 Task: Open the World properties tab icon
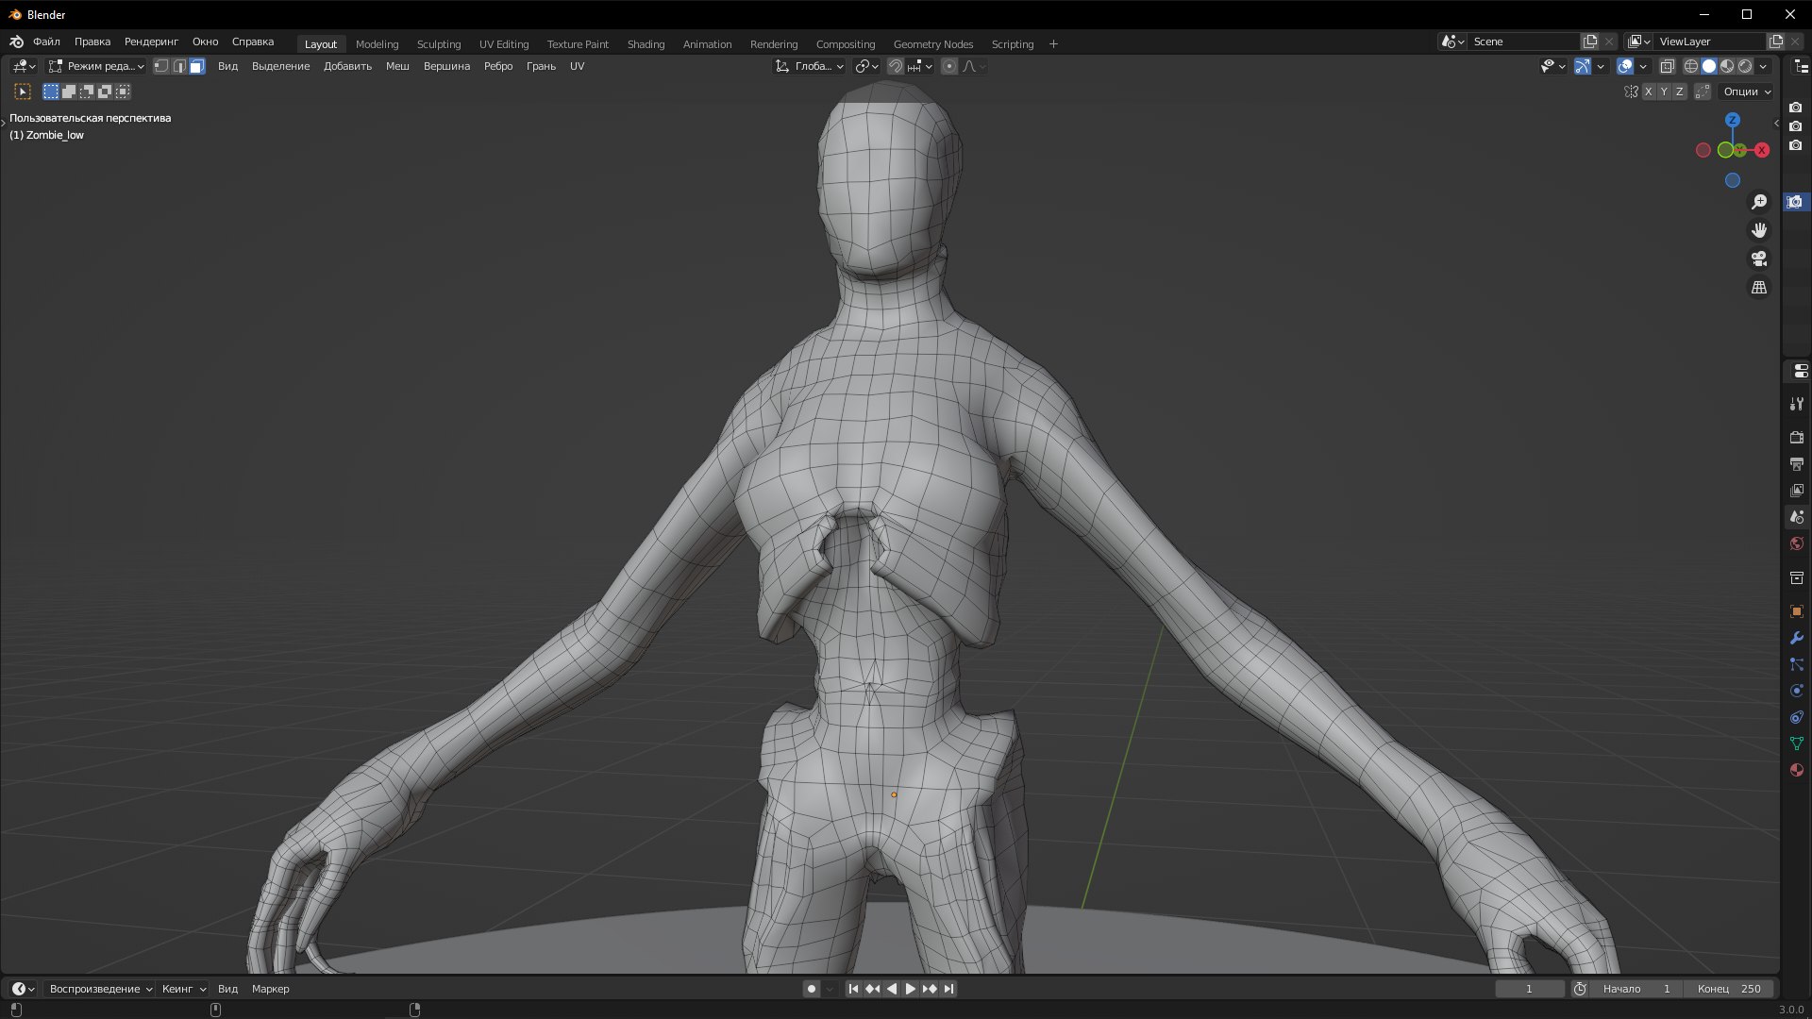[x=1797, y=543]
